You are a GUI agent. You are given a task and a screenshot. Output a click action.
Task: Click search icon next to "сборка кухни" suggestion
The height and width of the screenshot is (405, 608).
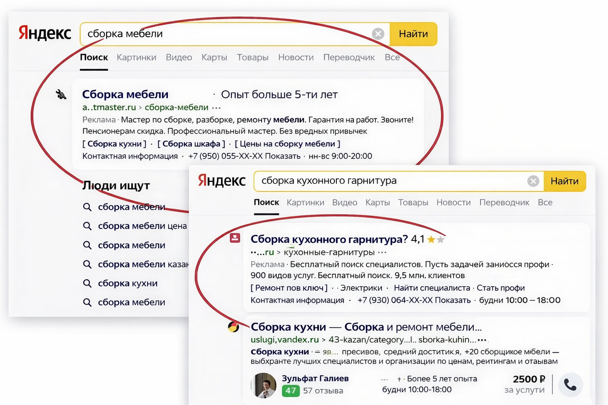(x=87, y=283)
